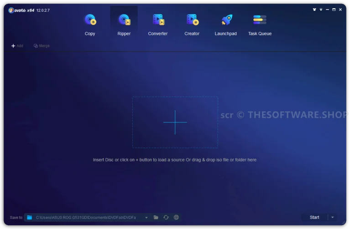Open the Converter module
The height and width of the screenshot is (229, 350).
[x=158, y=25]
